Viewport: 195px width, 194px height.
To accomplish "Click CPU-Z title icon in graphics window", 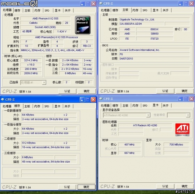I will [x=101, y=99].
